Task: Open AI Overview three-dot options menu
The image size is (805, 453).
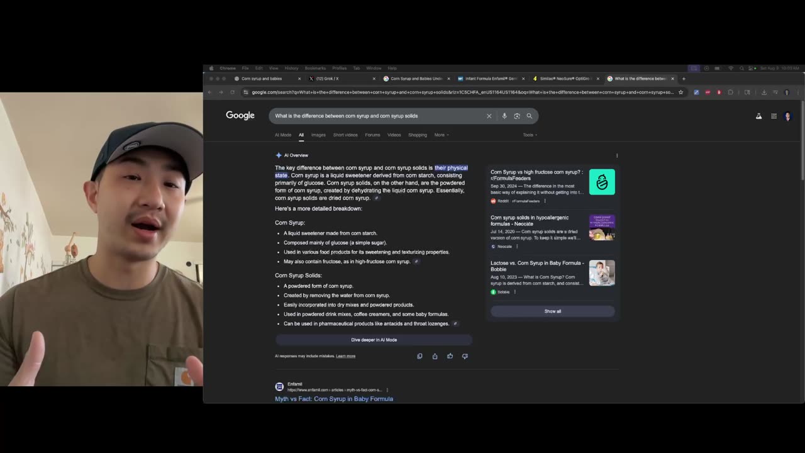Action: 617,155
